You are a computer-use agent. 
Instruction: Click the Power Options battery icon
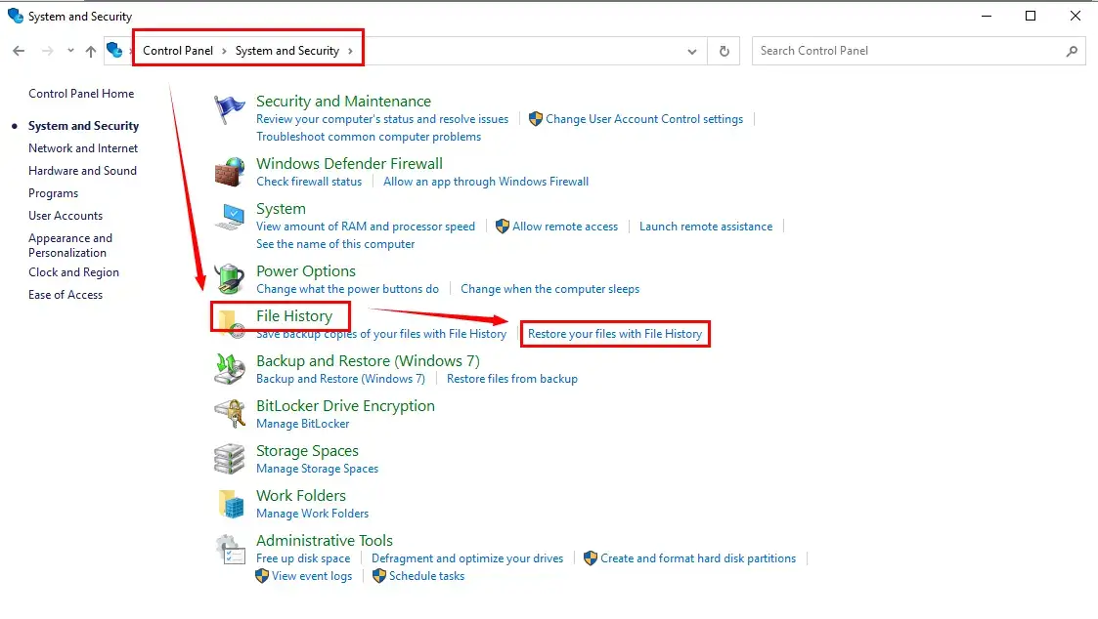pyautogui.click(x=230, y=279)
